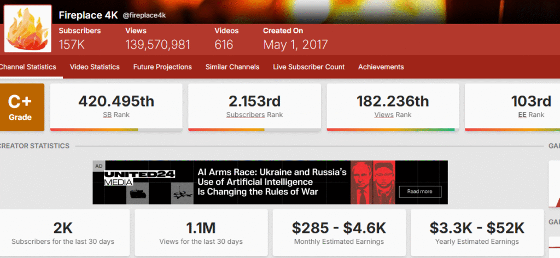Click the C+ Grade badge
The width and height of the screenshot is (560, 258).
[21, 107]
